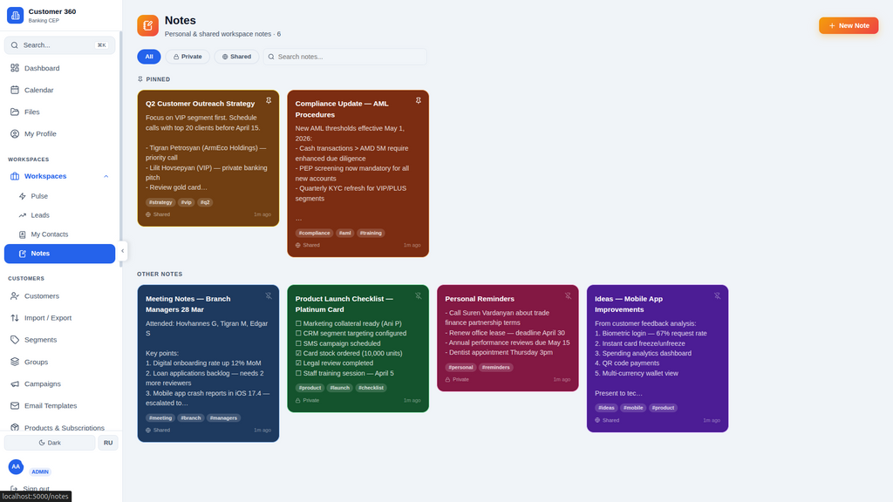Filter notes by Private
Image resolution: width=893 pixels, height=502 pixels.
point(187,57)
